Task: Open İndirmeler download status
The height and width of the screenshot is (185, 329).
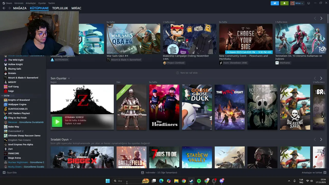Action: [159, 173]
